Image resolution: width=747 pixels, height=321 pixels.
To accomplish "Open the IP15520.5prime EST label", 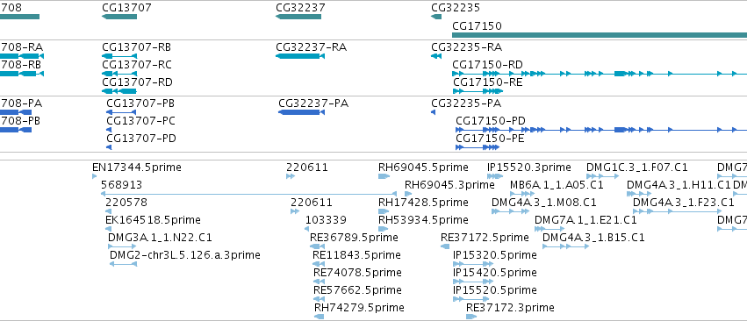I will point(495,290).
